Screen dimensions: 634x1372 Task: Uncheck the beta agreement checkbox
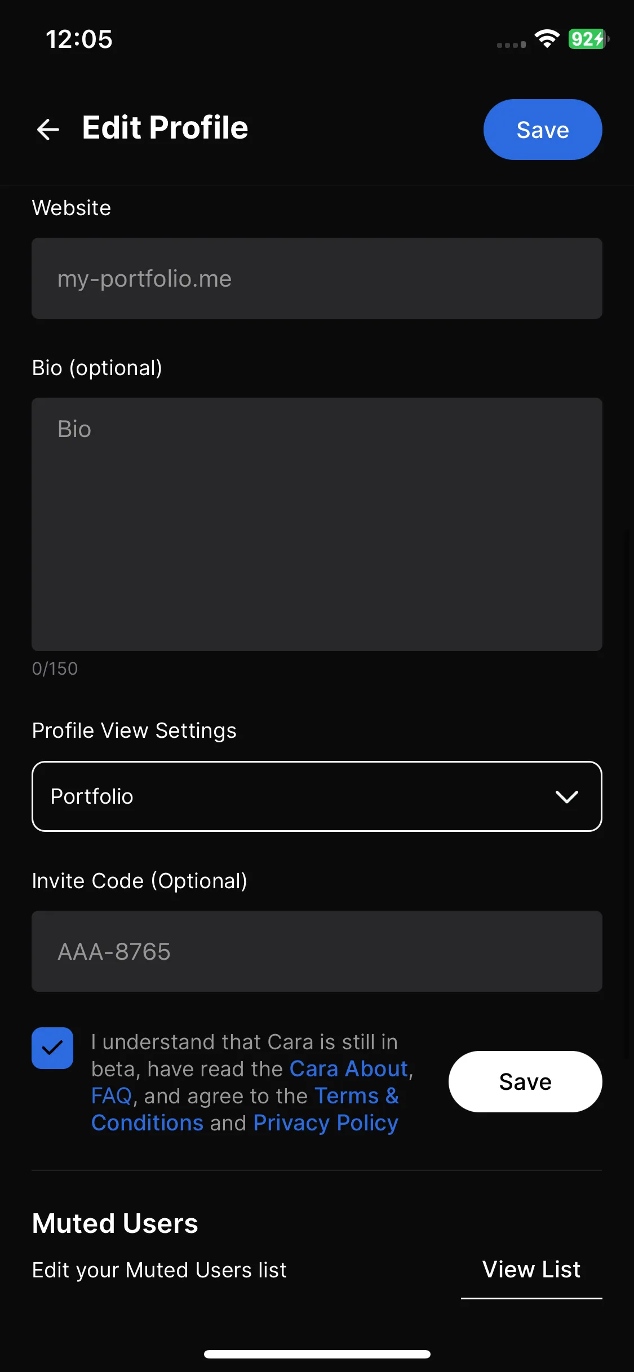tap(52, 1048)
